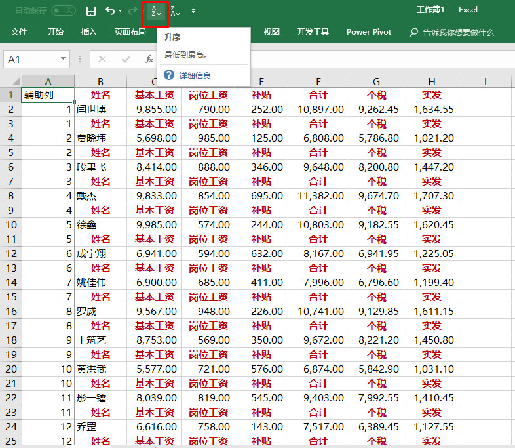Click the search magnifier icon
The width and height of the screenshot is (515, 448).
[413, 33]
